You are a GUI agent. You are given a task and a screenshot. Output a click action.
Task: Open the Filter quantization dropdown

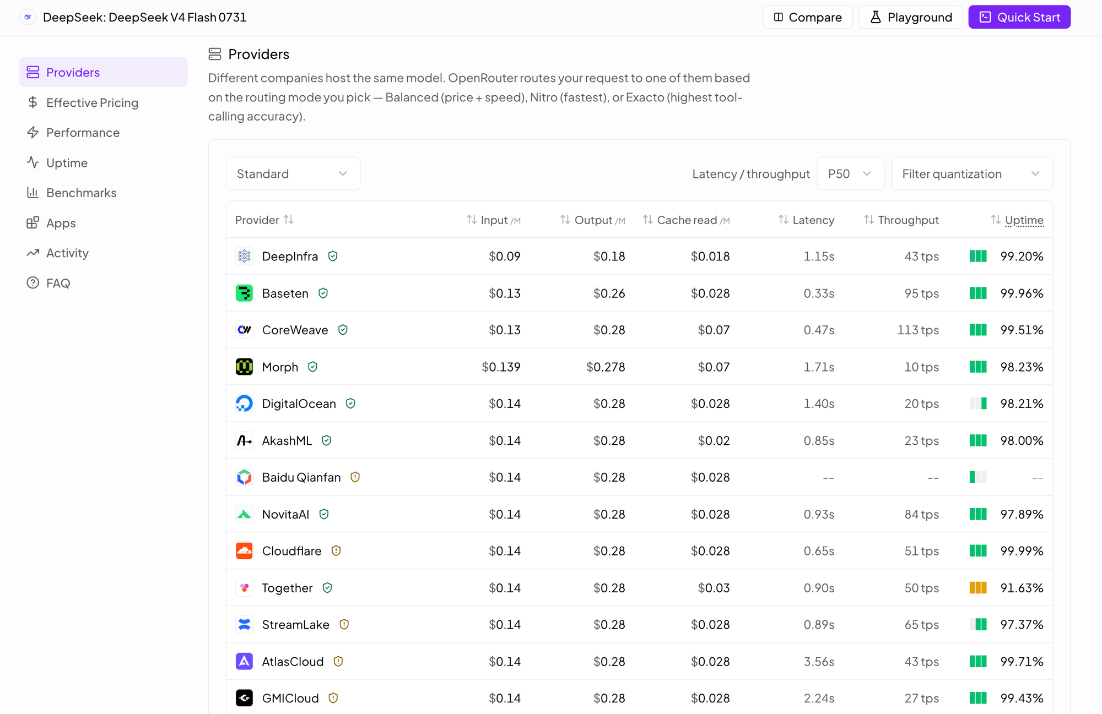(971, 174)
